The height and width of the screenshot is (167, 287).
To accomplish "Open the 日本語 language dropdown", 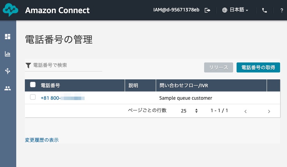I will [x=239, y=10].
